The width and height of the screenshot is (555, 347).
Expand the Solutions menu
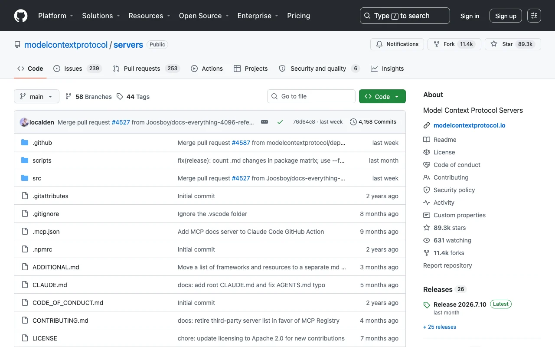click(101, 16)
